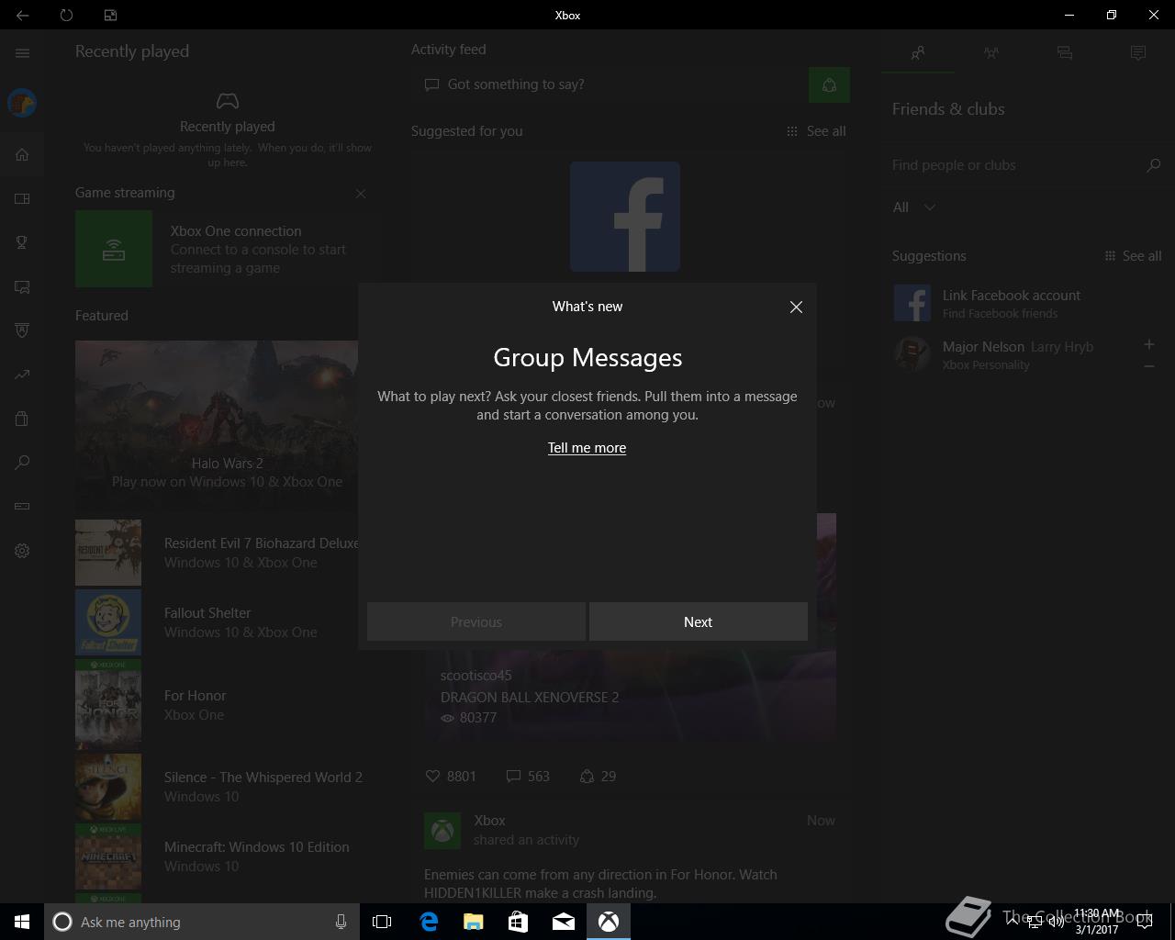
Task: Refresh the Xbox app page
Action: 66,16
